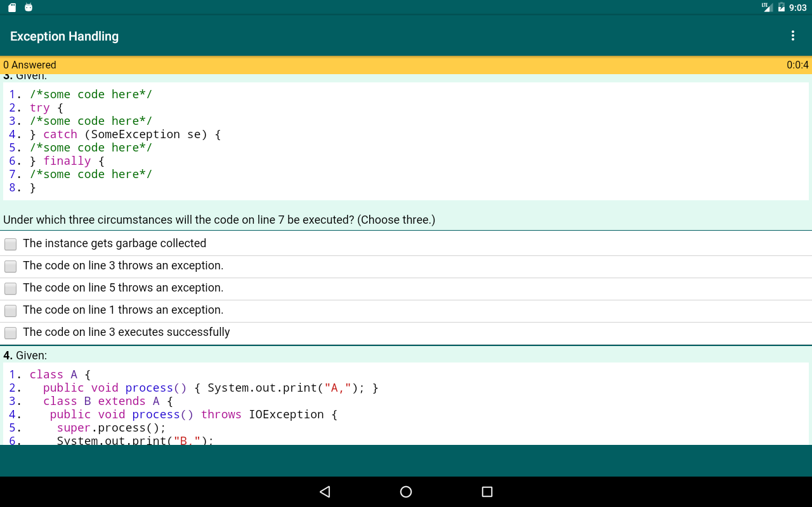
Task: Open the overflow menu with three dots
Action: click(x=792, y=36)
